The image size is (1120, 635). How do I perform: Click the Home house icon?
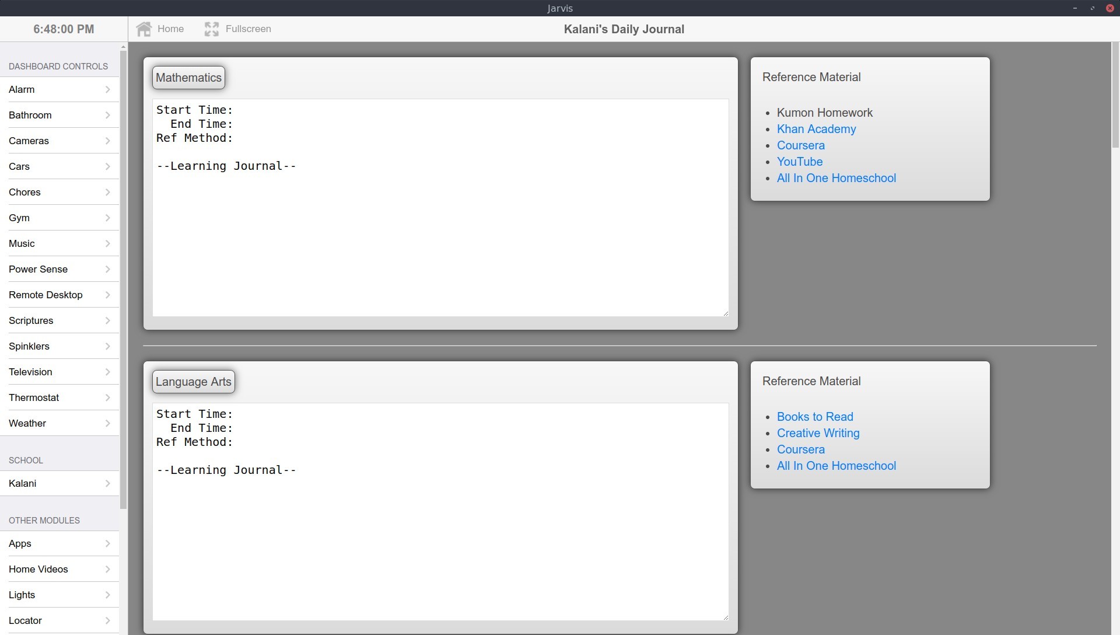coord(144,29)
